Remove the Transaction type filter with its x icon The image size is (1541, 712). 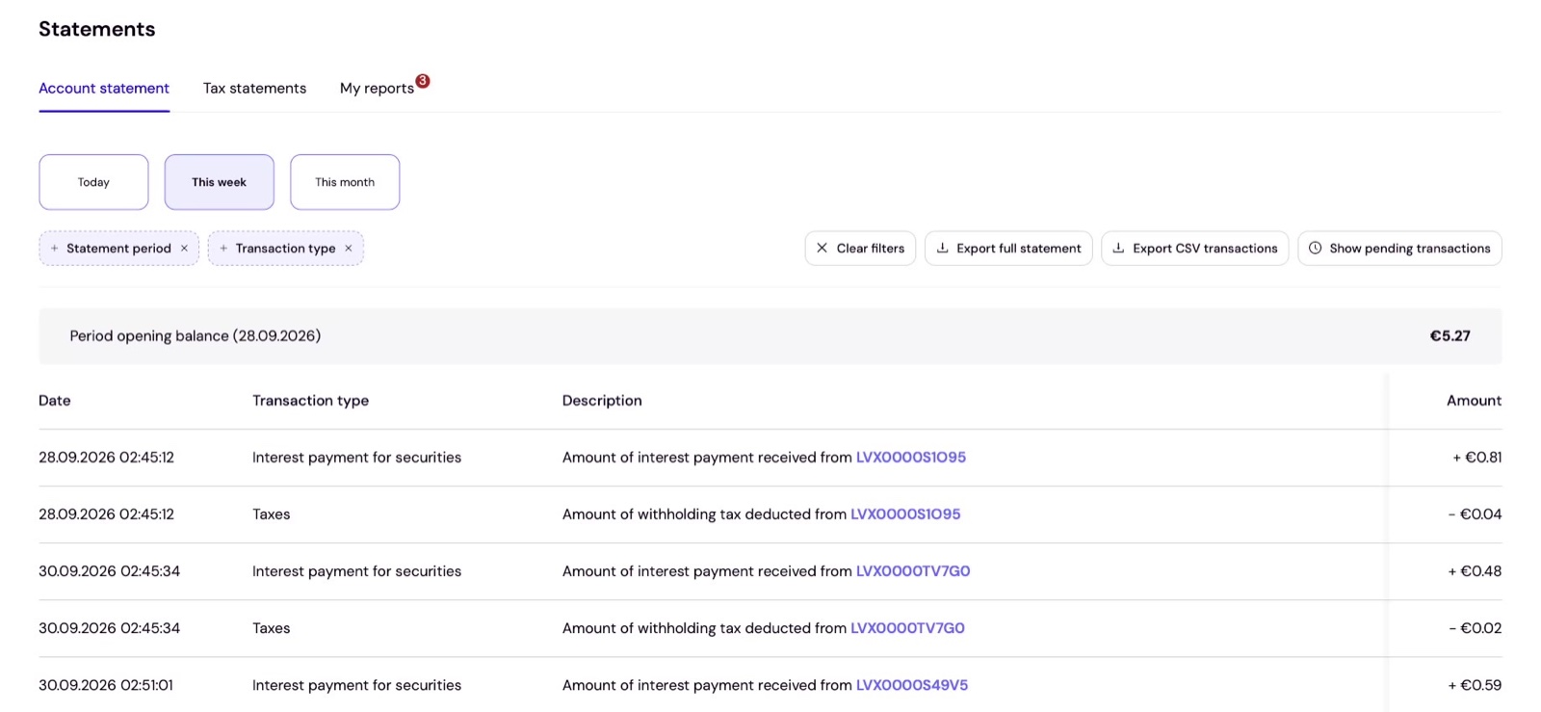349,249
